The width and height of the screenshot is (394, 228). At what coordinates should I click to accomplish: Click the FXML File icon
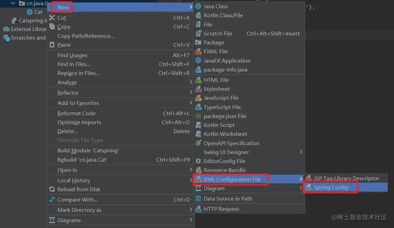[198, 52]
